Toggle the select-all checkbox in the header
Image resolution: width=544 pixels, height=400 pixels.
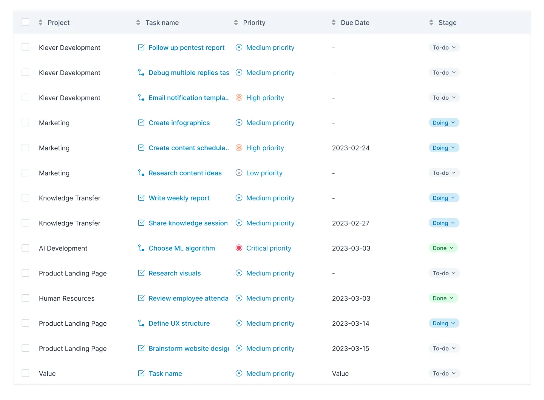[25, 22]
